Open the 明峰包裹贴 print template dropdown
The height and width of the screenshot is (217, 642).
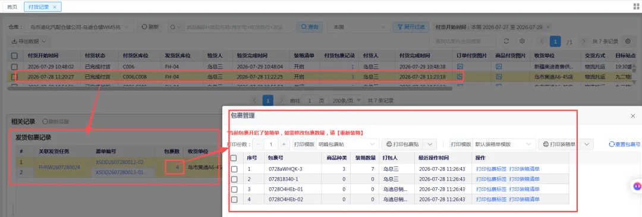(347, 144)
